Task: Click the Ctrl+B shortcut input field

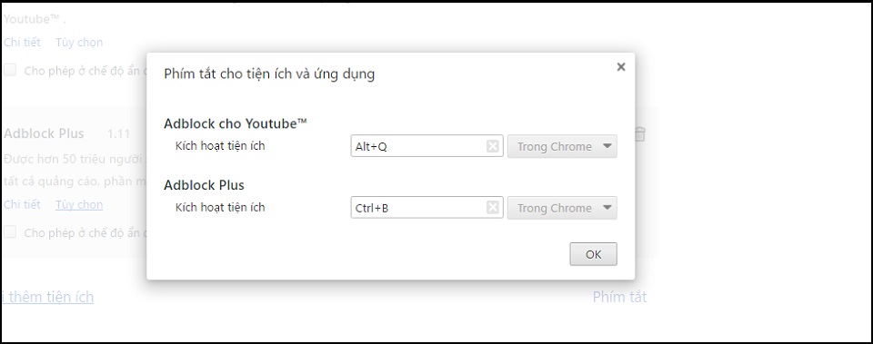Action: pyautogui.click(x=426, y=208)
